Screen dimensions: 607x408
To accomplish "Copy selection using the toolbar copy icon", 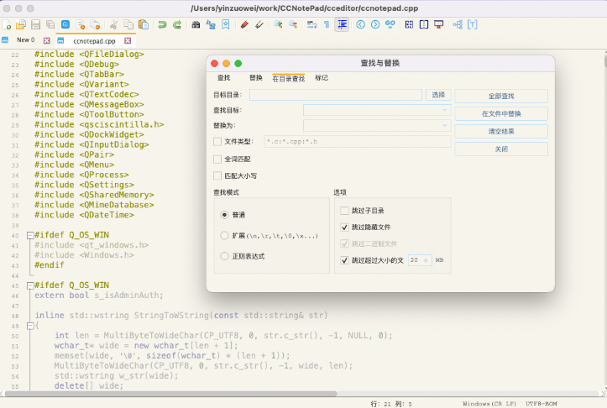I will tap(128, 25).
